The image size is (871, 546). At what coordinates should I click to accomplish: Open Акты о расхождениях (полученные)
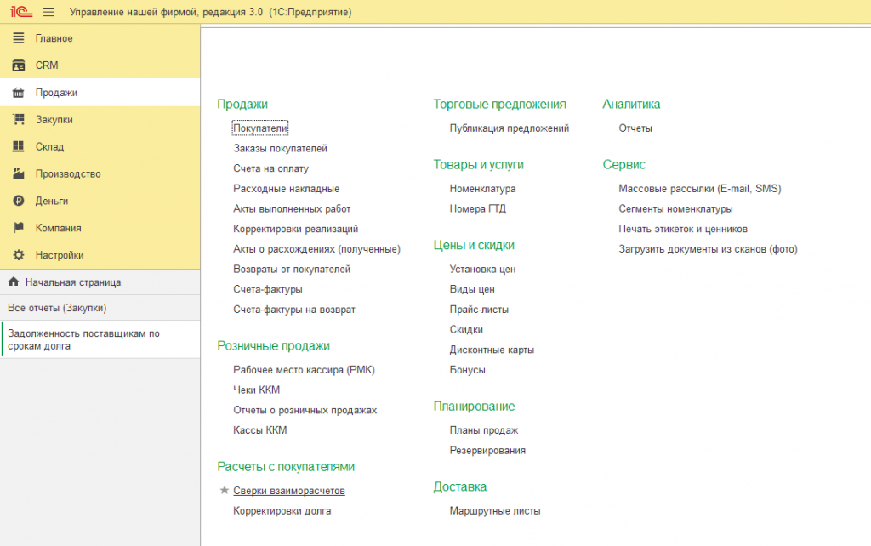click(316, 249)
